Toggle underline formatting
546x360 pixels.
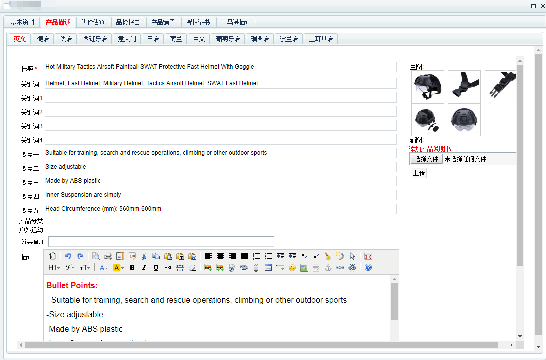click(x=156, y=267)
